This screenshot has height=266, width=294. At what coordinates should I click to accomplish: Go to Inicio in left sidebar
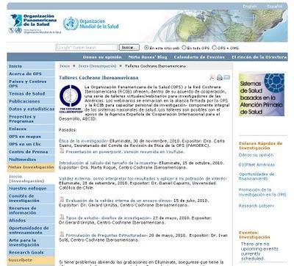pyautogui.click(x=31, y=66)
